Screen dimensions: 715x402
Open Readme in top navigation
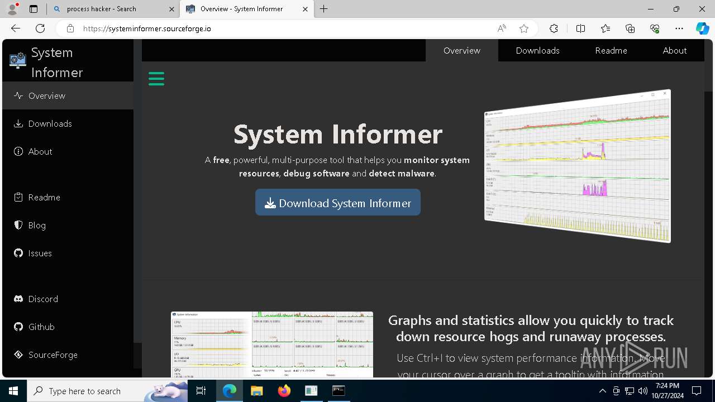tap(611, 50)
